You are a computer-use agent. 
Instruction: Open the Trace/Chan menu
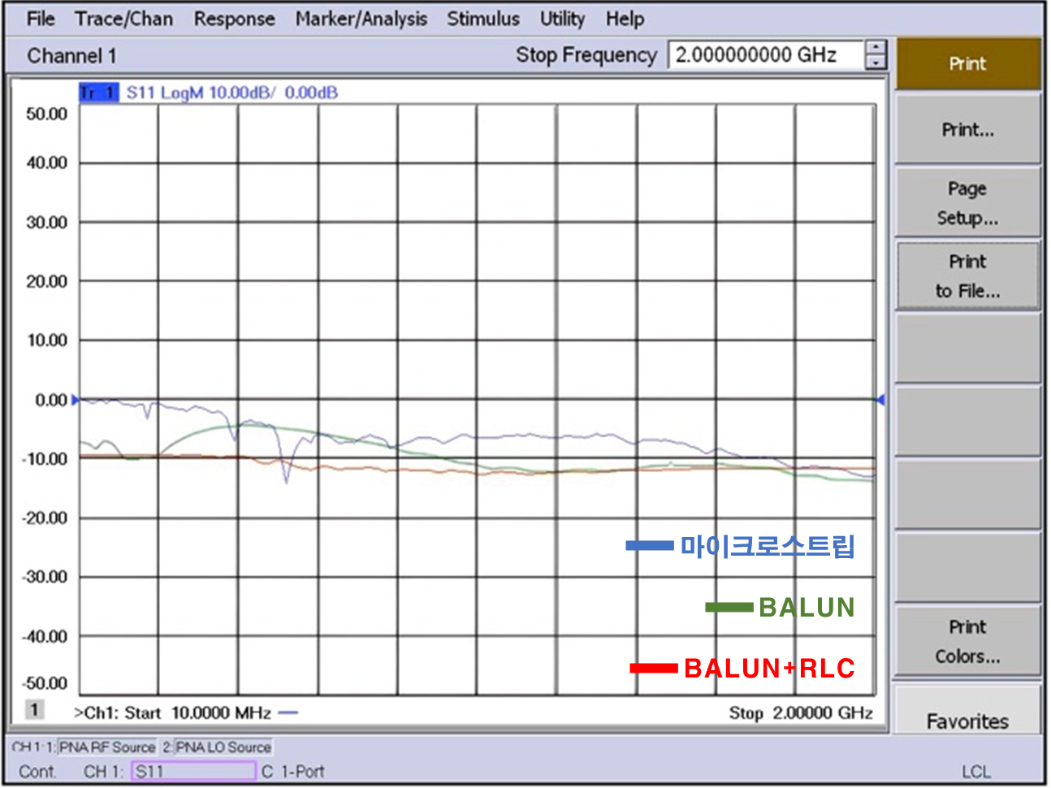tap(123, 19)
